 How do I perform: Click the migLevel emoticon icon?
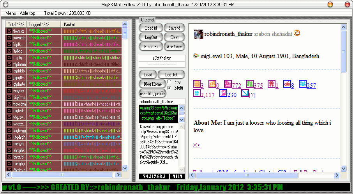tap(196, 55)
